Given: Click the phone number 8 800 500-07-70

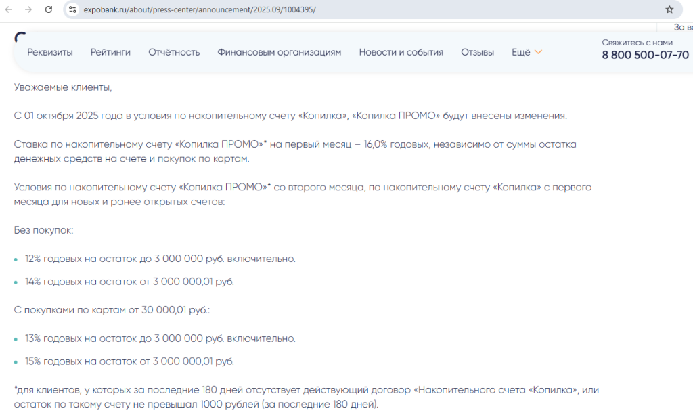Looking at the screenshot, I should [x=645, y=55].
